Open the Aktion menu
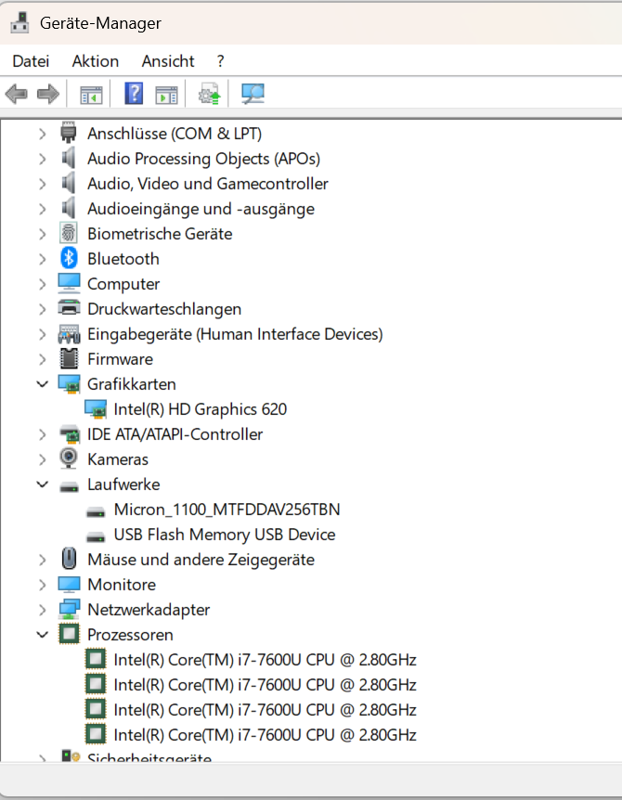Image resolution: width=622 pixels, height=800 pixels. click(x=96, y=61)
